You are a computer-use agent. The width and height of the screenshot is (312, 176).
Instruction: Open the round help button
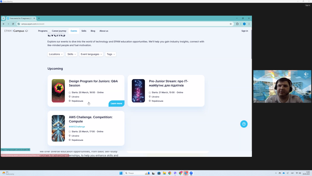coord(244,124)
